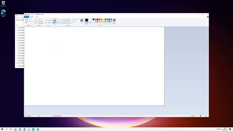Viewport: 233px width, 131px height.
Task: Expand the Brushes dropdown arrow
Action: pos(54,23)
